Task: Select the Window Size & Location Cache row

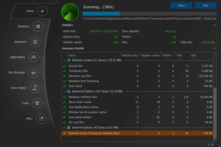Action: (137, 112)
